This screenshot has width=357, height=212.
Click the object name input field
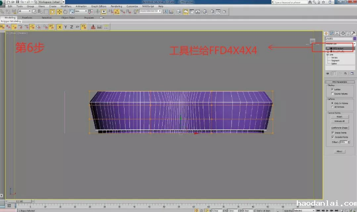(339, 38)
